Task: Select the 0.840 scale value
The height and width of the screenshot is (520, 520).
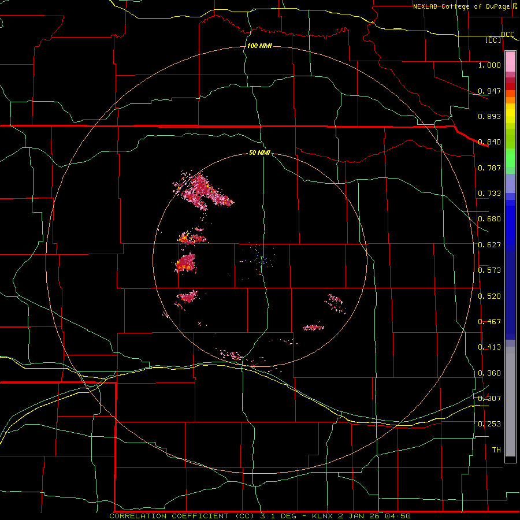Action: 489,142
